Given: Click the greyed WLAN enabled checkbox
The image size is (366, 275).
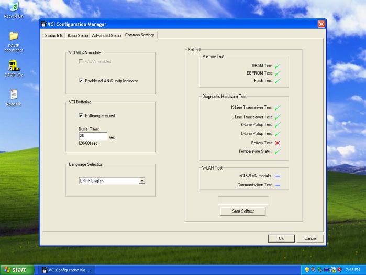Looking at the screenshot, I should point(81,61).
